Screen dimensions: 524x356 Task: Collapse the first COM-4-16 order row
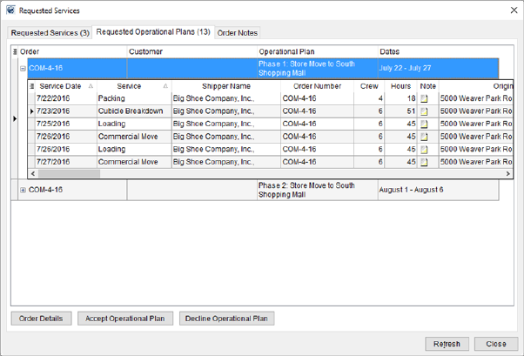coord(24,68)
